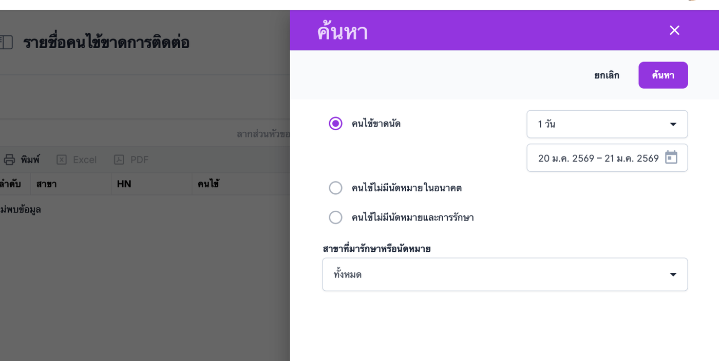Click the dropdown arrow on 1 วัน

(x=673, y=124)
